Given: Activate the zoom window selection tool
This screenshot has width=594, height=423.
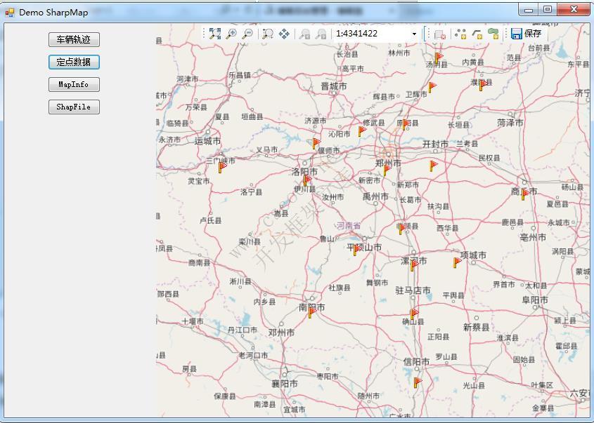Looking at the screenshot, I should tap(268, 32).
